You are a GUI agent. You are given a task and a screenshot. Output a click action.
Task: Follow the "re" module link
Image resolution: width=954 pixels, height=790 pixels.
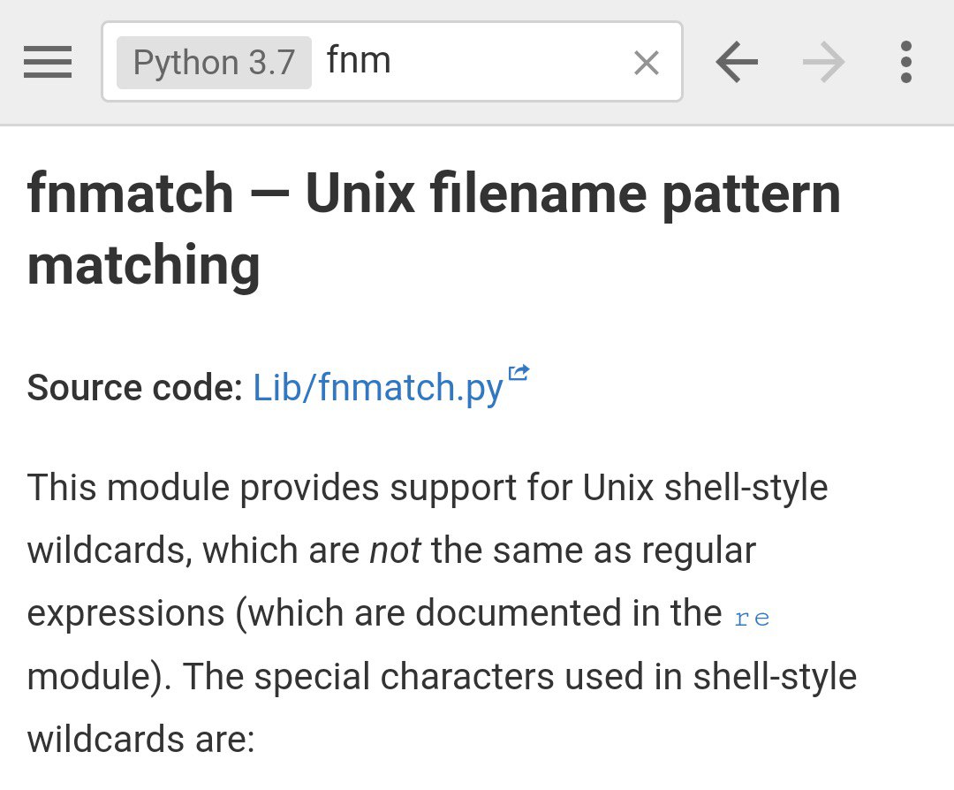click(x=753, y=617)
